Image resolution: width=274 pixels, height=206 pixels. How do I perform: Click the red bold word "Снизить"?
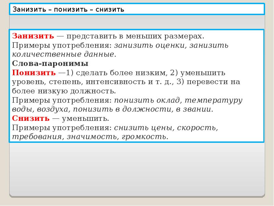(x=31, y=118)
